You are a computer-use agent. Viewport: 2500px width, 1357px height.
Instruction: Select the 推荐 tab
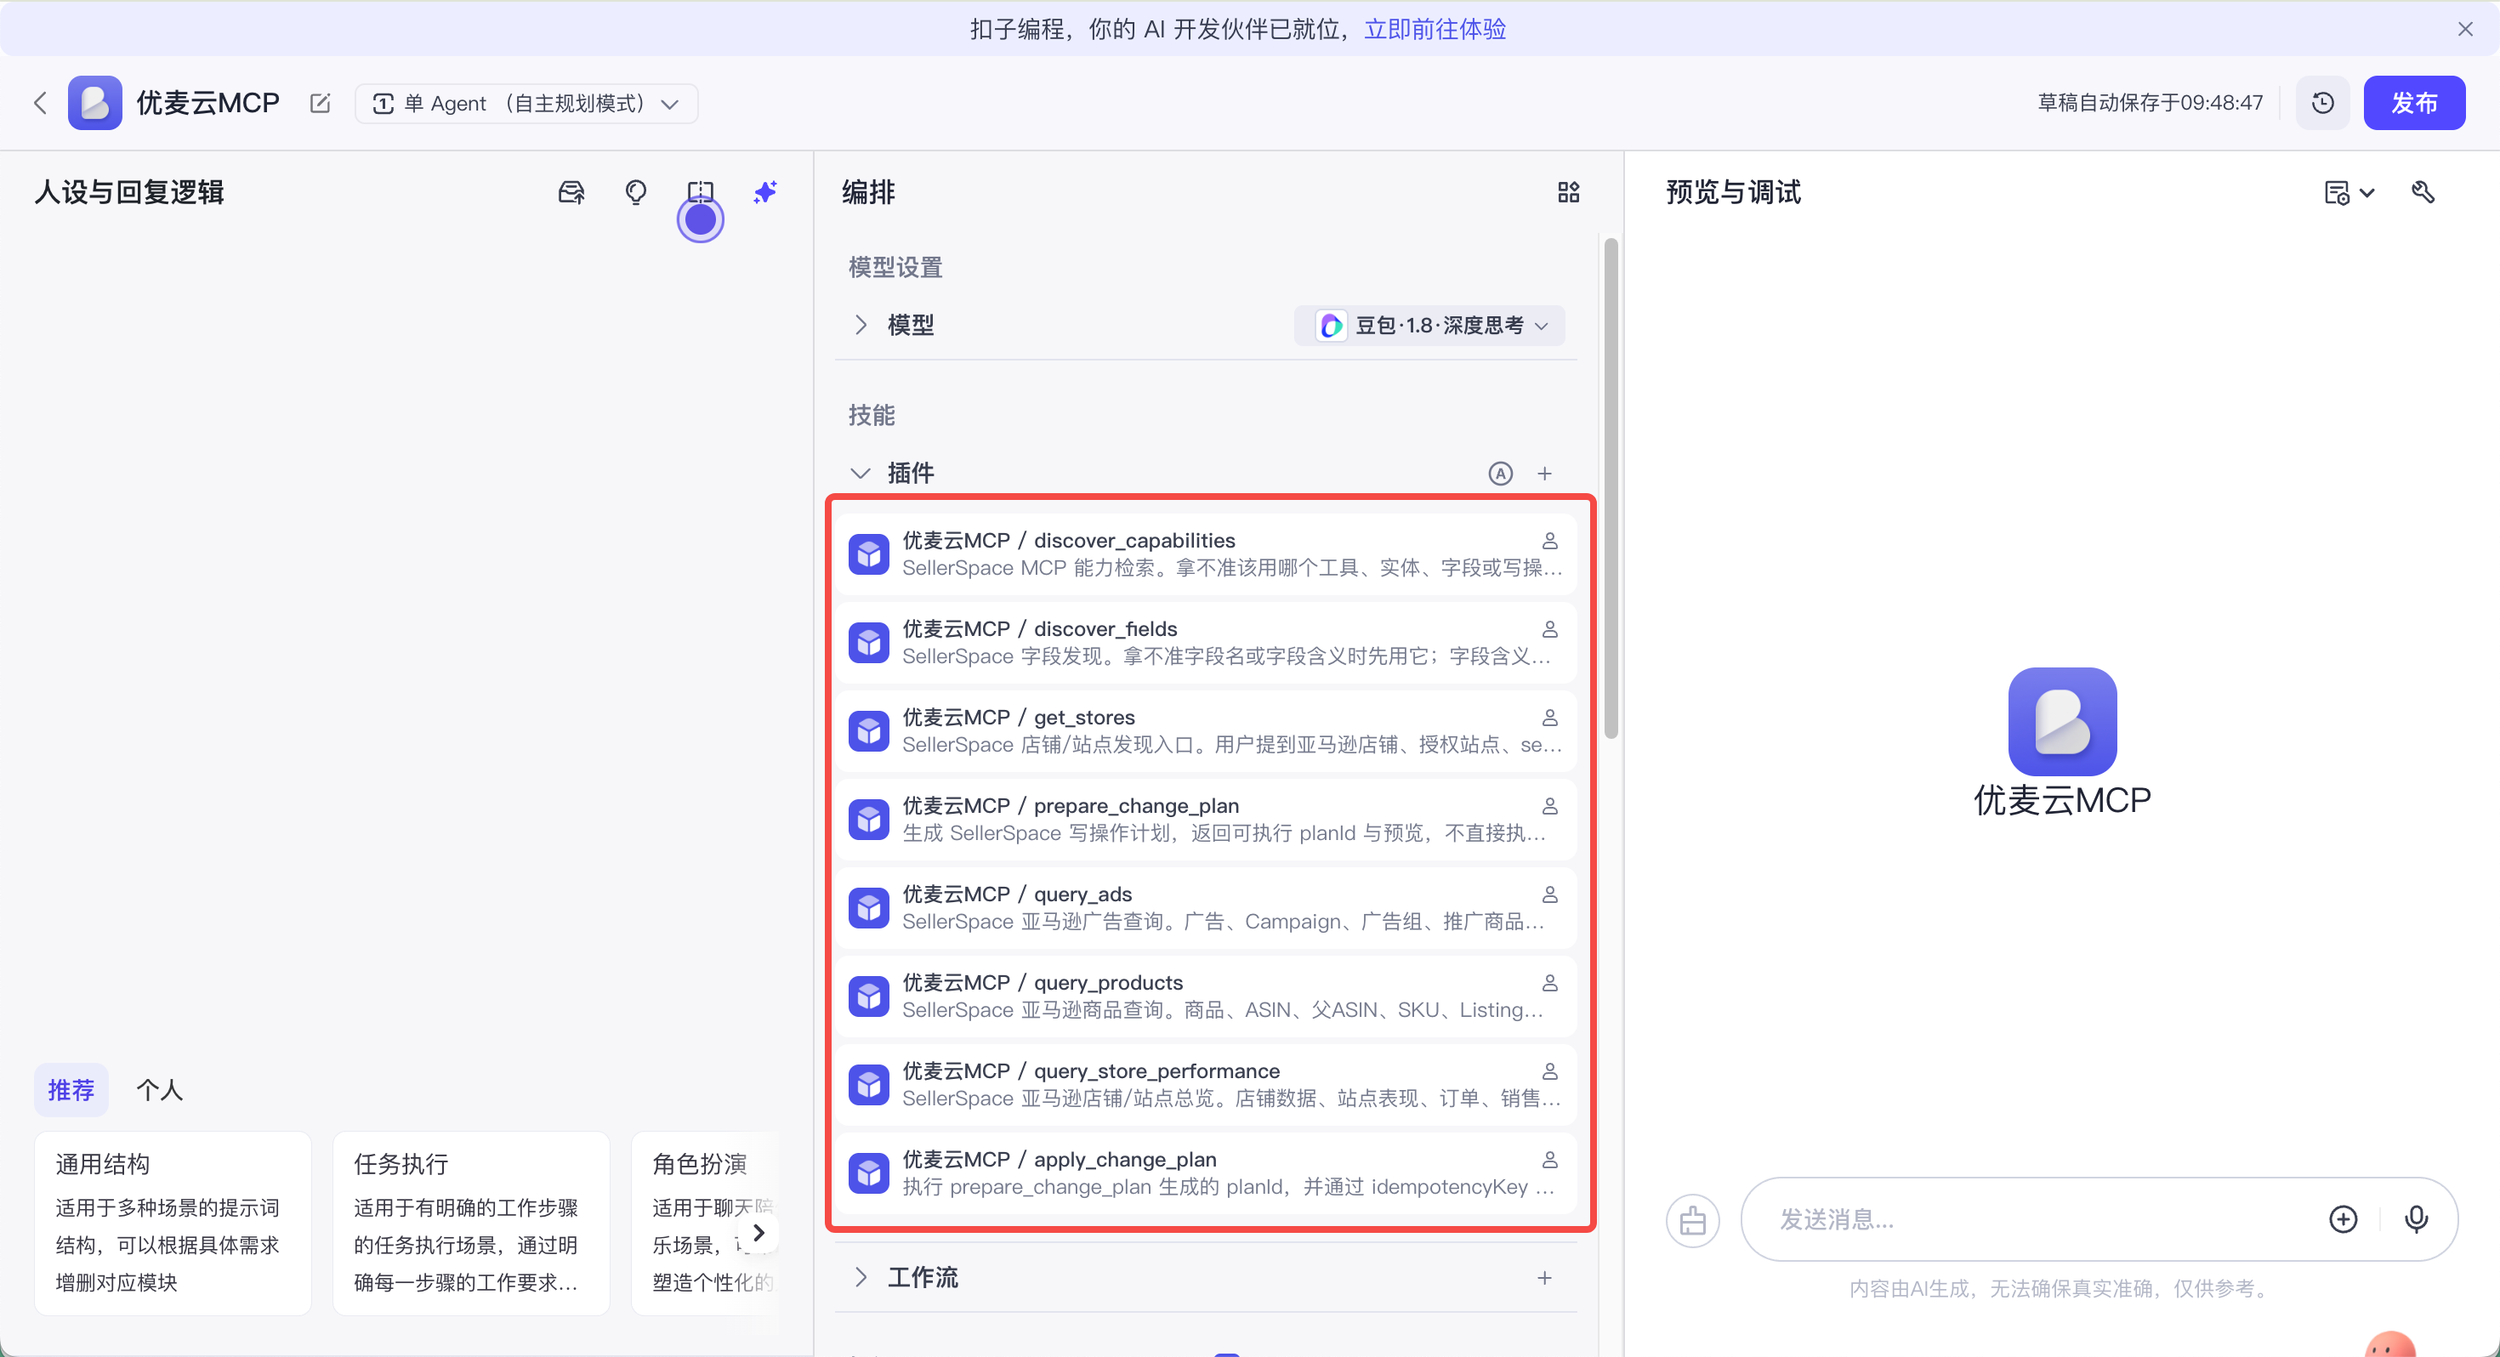(71, 1089)
